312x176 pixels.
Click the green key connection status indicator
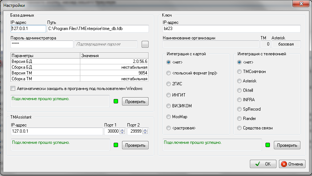coord(268,145)
